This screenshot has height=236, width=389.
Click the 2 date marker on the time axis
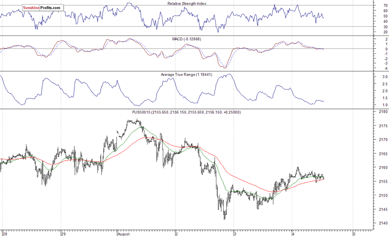(177, 233)
